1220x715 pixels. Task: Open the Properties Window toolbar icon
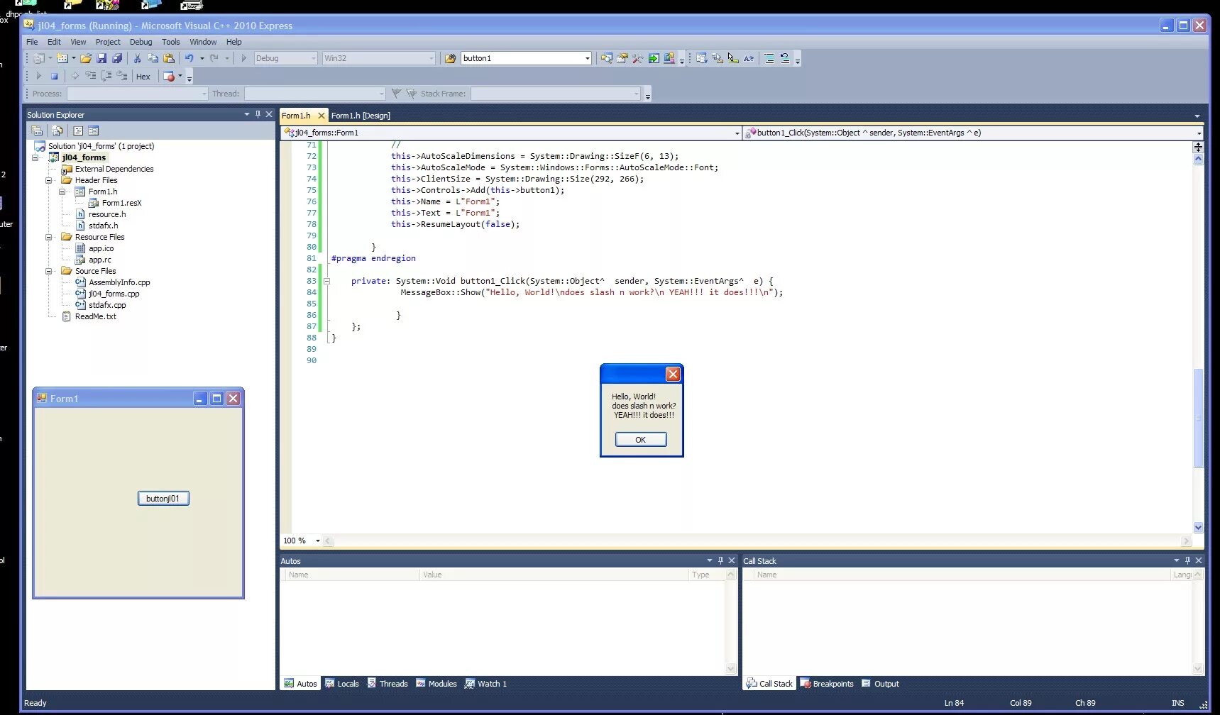(622, 58)
